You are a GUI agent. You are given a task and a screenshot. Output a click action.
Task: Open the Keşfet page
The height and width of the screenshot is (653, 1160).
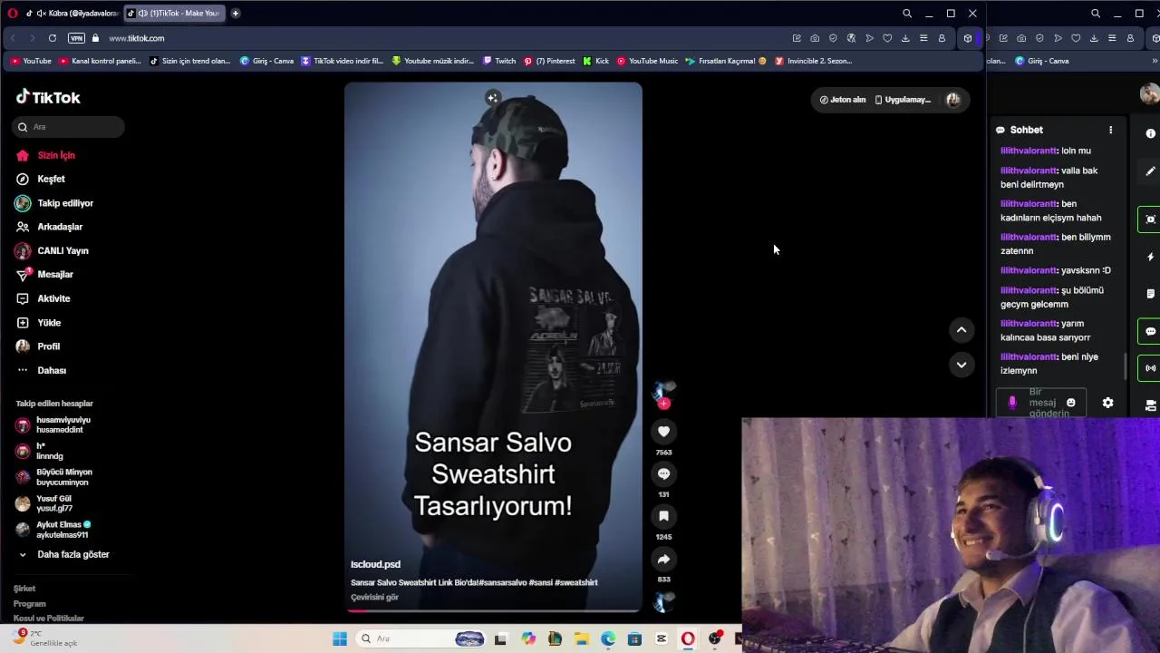pos(41,179)
